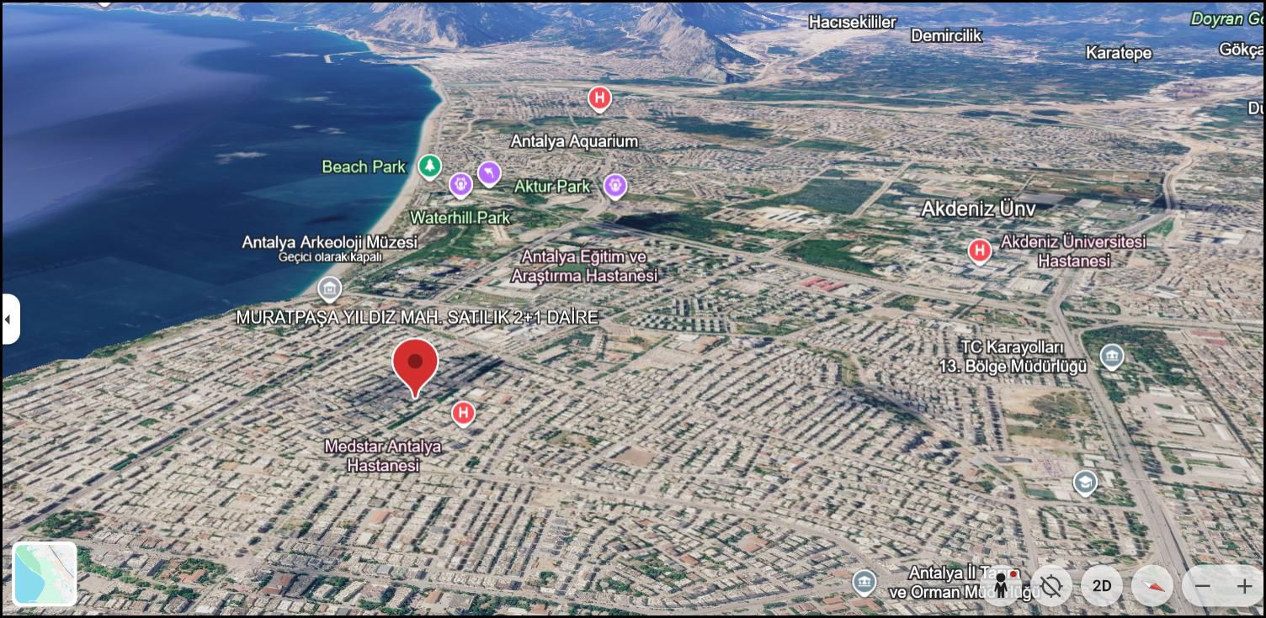This screenshot has height=618, width=1266.
Task: Click the purple pin right of Aktur Park
Action: tap(615, 186)
